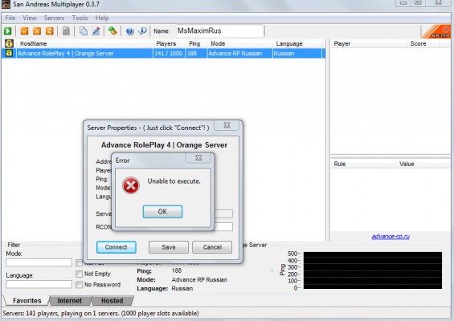Open the Servers menu

pyautogui.click(x=54, y=18)
